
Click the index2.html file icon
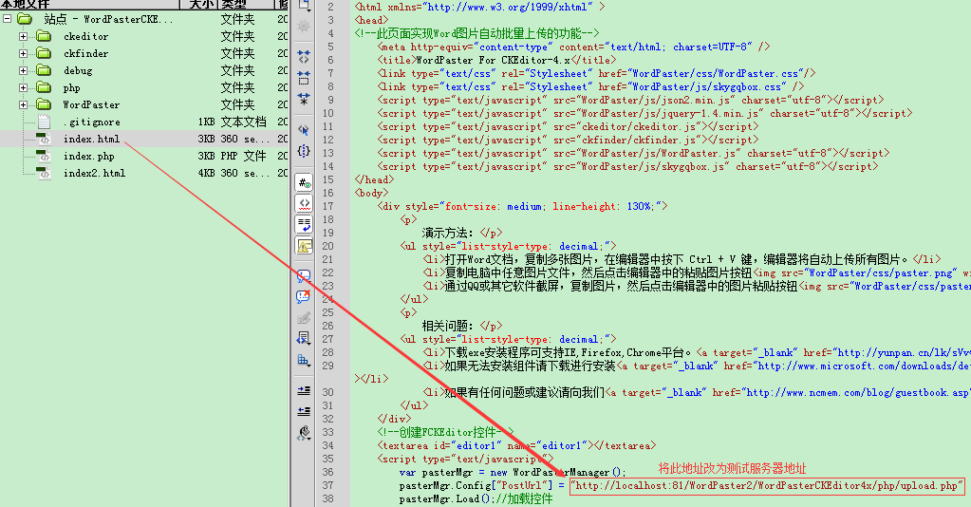pos(44,173)
